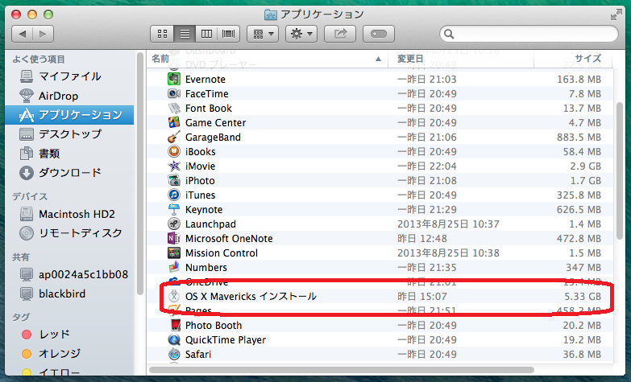Click the Keynote podium icon
The height and width of the screenshot is (382, 631).
tap(174, 209)
